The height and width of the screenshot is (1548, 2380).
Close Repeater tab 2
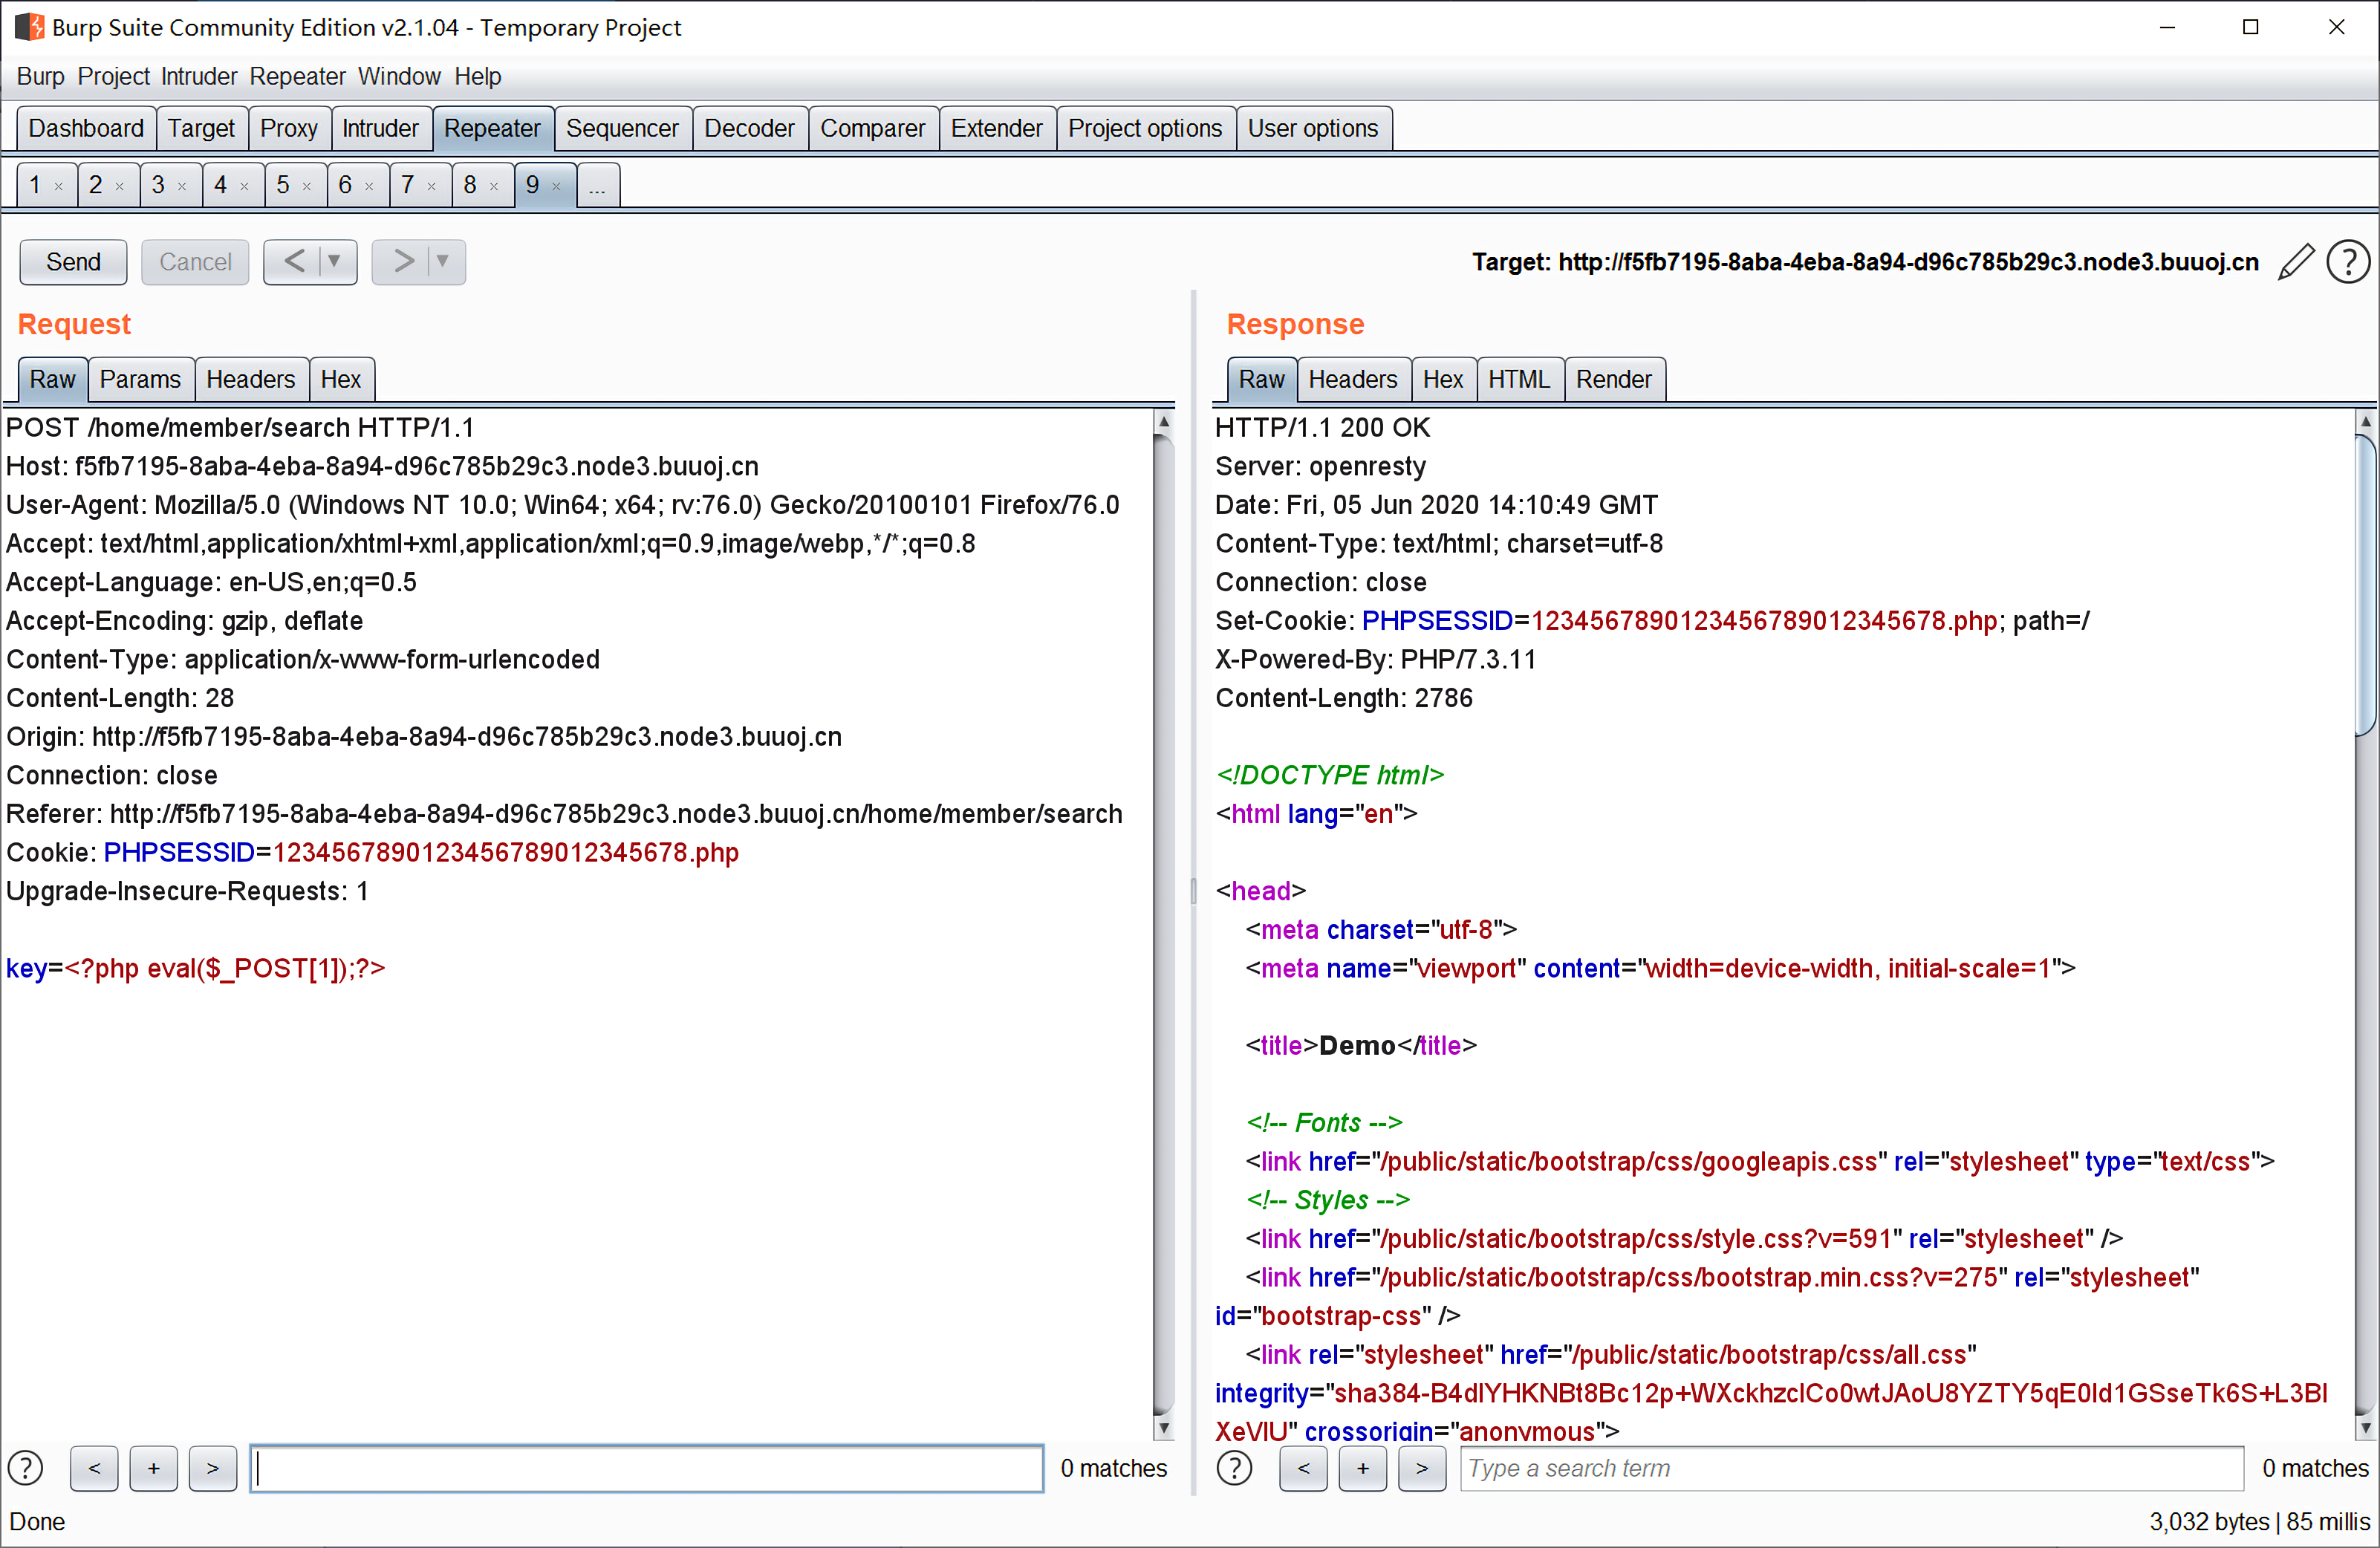[120, 186]
